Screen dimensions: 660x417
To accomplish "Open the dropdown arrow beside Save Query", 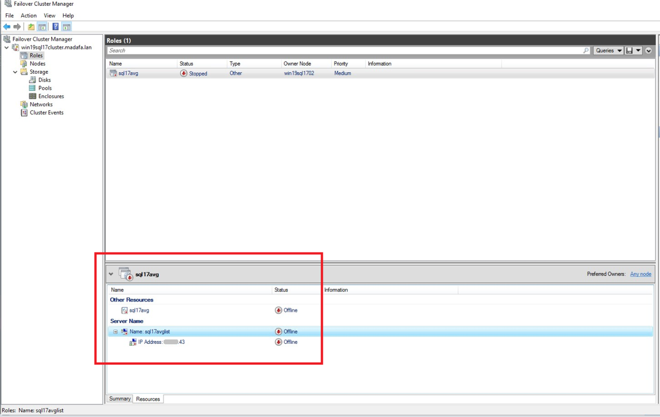I will pyautogui.click(x=638, y=51).
